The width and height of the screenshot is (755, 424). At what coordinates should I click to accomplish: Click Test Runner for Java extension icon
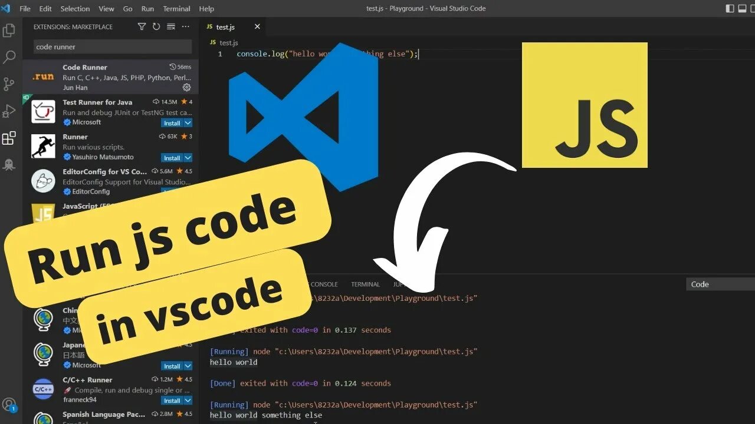[x=43, y=111]
